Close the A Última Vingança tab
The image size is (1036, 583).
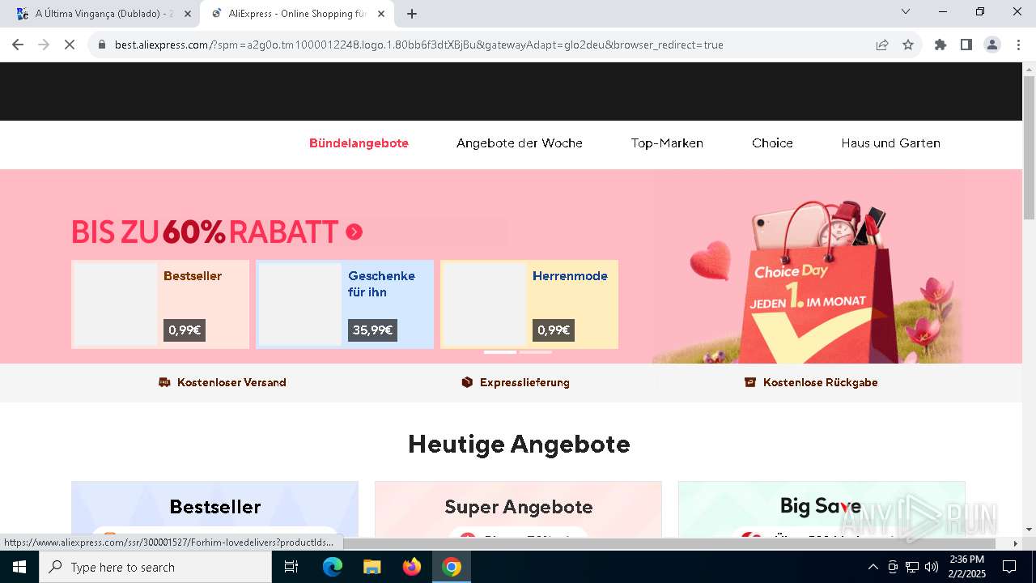pos(188,14)
